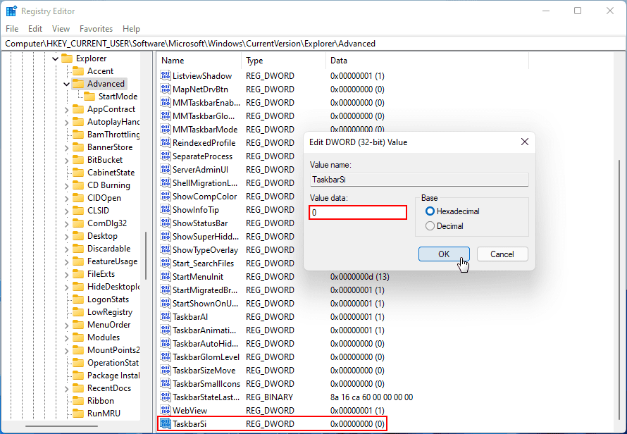Expand the AppContract key
627x434 pixels.
[x=66, y=109]
